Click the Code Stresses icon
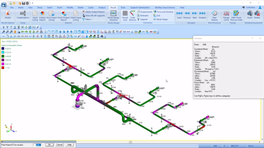 [132, 16]
